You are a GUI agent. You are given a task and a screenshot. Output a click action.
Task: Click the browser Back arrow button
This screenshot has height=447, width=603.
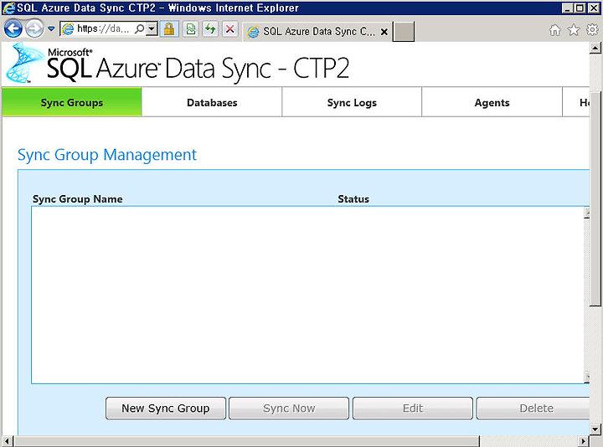[13, 28]
